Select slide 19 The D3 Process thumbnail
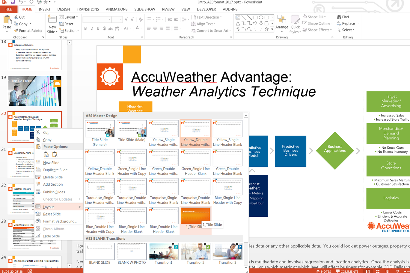Screen dimensions: 410x273 (x=35, y=91)
